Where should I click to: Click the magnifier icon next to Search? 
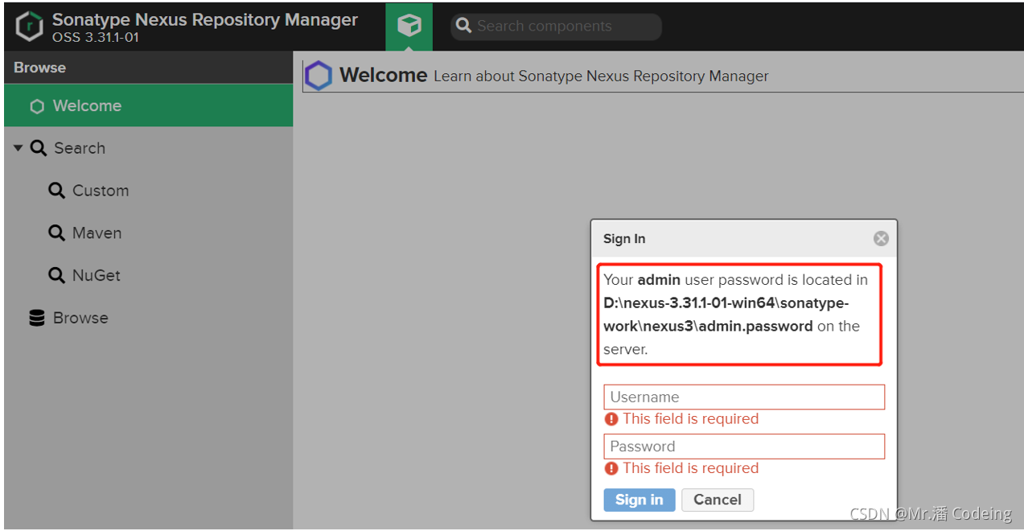point(39,148)
